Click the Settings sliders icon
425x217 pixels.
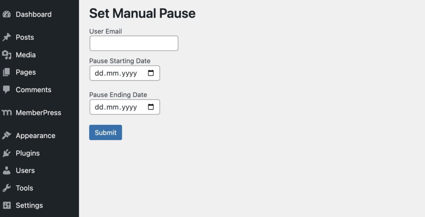(x=6, y=205)
